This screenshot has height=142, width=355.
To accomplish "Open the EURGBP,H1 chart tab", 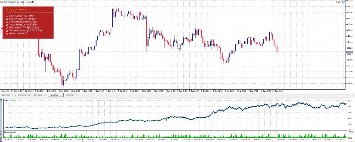I will click(x=40, y=95).
